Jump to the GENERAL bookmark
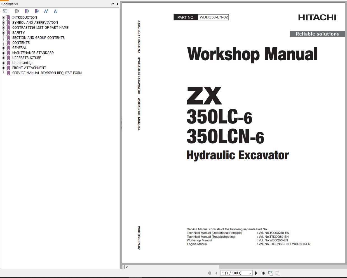This screenshot has width=347, height=278. (x=20, y=48)
